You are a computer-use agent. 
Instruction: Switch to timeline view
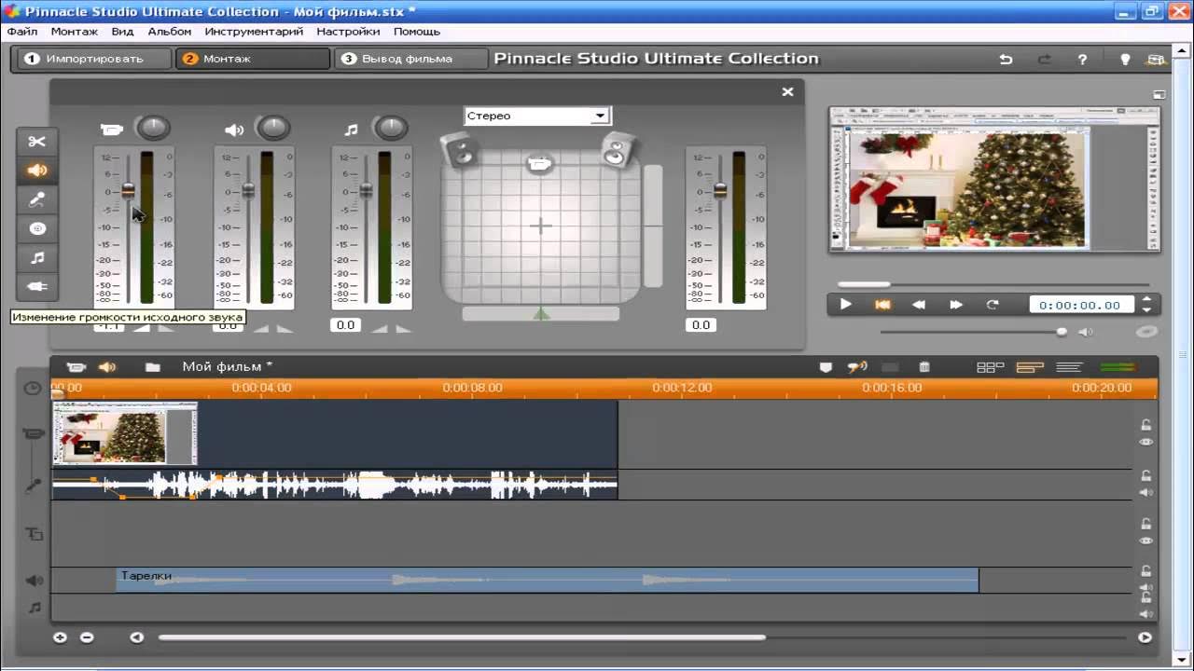(1030, 367)
